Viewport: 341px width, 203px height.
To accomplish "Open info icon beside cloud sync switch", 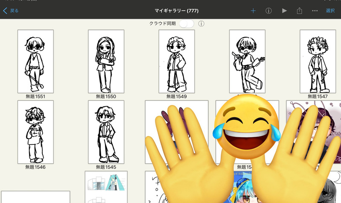I will [x=201, y=24].
